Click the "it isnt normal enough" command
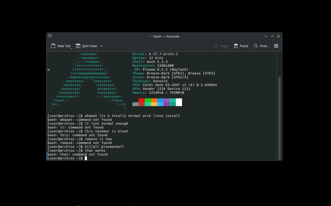Viewport: 331px width, 206px height. coord(107,124)
